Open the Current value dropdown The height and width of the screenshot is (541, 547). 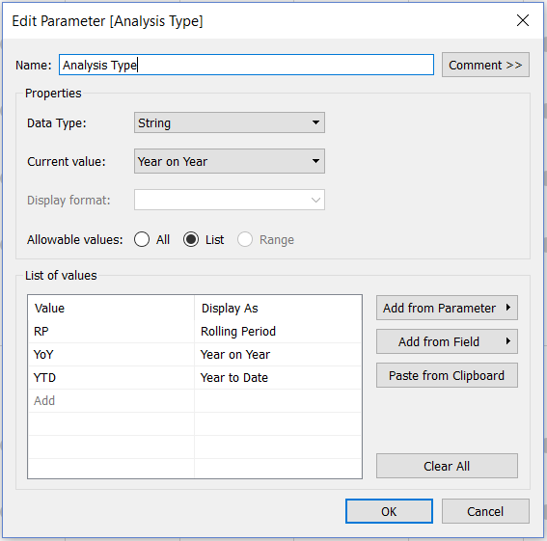(x=230, y=161)
